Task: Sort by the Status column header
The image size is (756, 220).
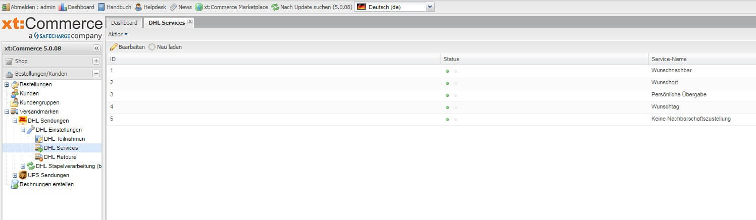Action: click(x=544, y=59)
